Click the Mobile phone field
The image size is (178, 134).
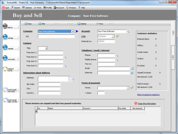pos(106,60)
